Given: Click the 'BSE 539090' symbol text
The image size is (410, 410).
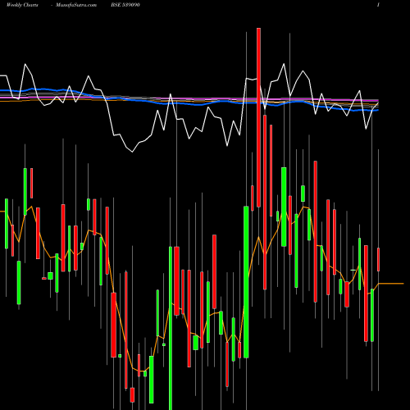Looking at the screenshot, I should 125,5.
